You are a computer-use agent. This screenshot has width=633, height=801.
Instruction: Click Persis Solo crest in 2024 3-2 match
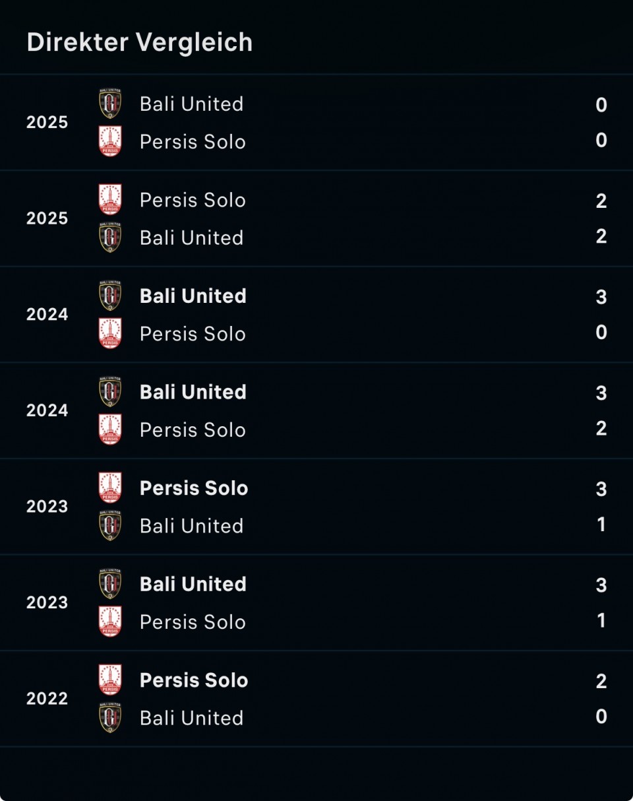click(110, 430)
